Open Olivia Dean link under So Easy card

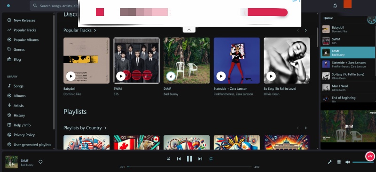(x=272, y=94)
